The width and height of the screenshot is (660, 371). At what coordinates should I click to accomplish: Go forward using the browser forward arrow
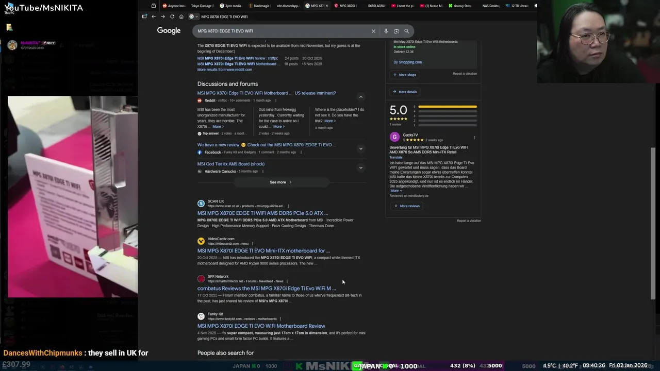[x=162, y=16]
